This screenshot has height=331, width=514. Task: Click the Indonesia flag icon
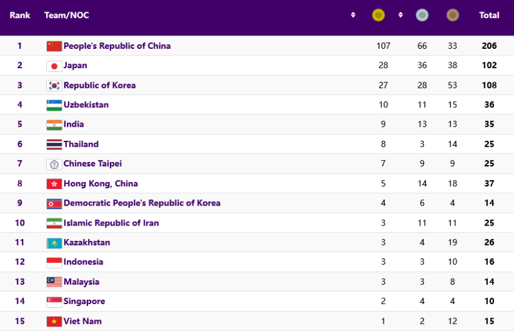[x=54, y=262]
